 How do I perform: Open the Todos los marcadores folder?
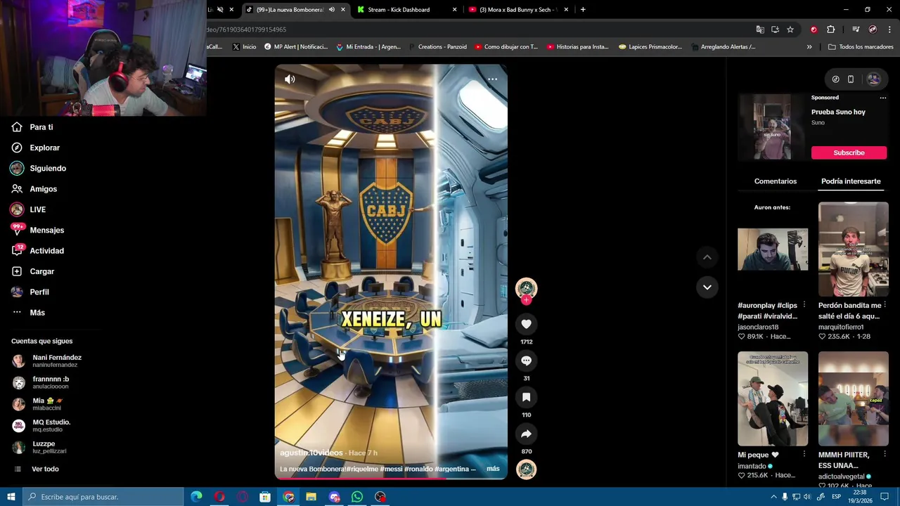tap(861, 47)
